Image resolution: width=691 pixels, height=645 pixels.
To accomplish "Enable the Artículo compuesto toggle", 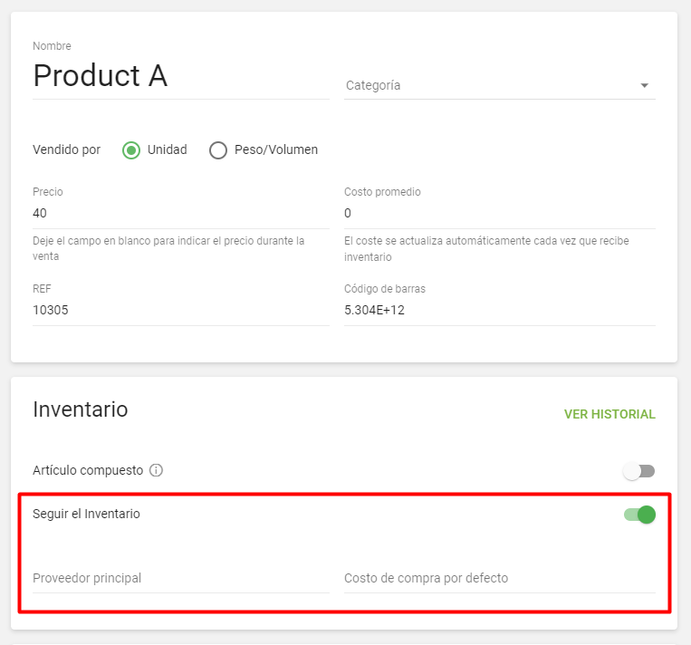I will pyautogui.click(x=638, y=471).
